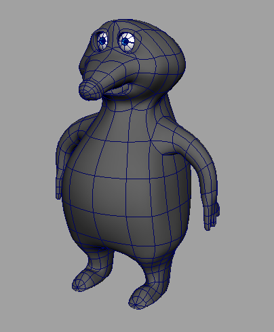Select the character's snout tip

click(x=90, y=90)
